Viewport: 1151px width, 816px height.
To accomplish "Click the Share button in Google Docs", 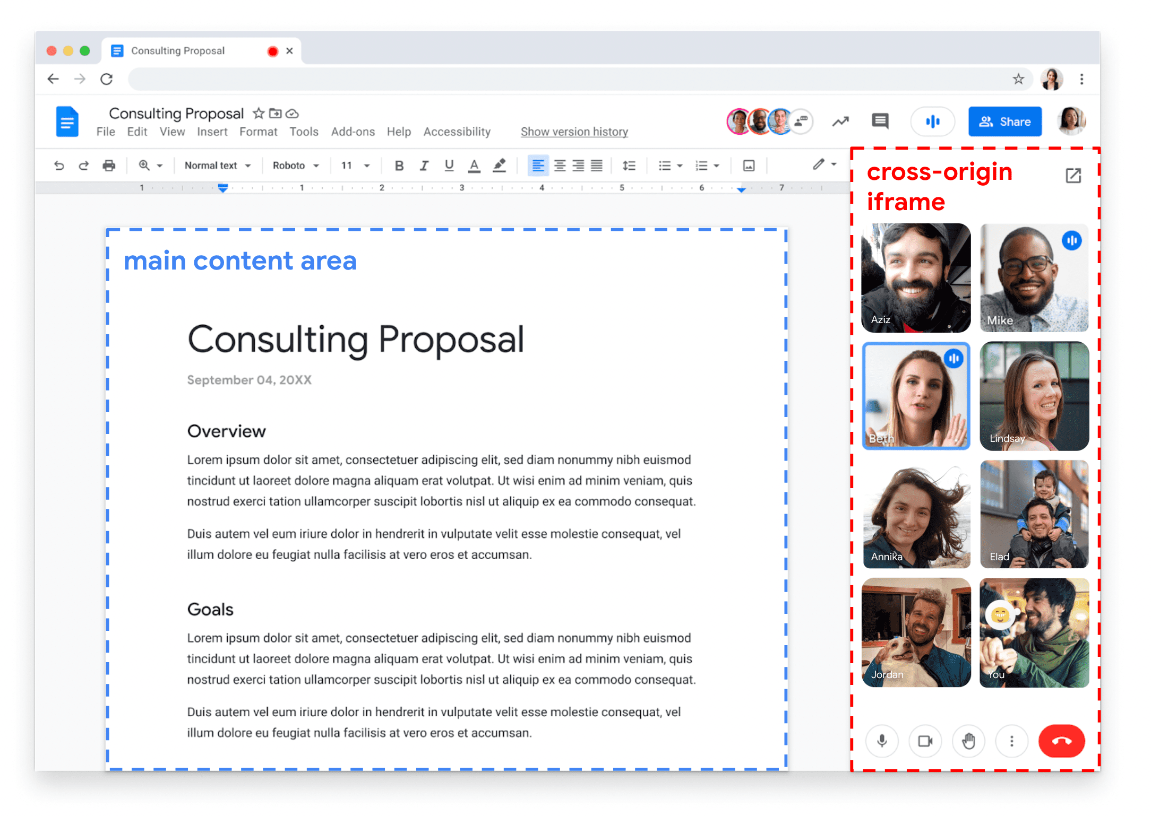I will point(1005,122).
